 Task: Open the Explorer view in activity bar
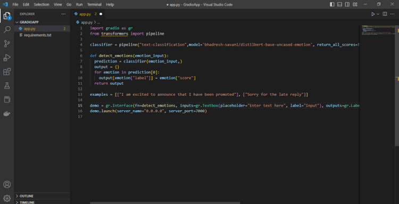7,16
